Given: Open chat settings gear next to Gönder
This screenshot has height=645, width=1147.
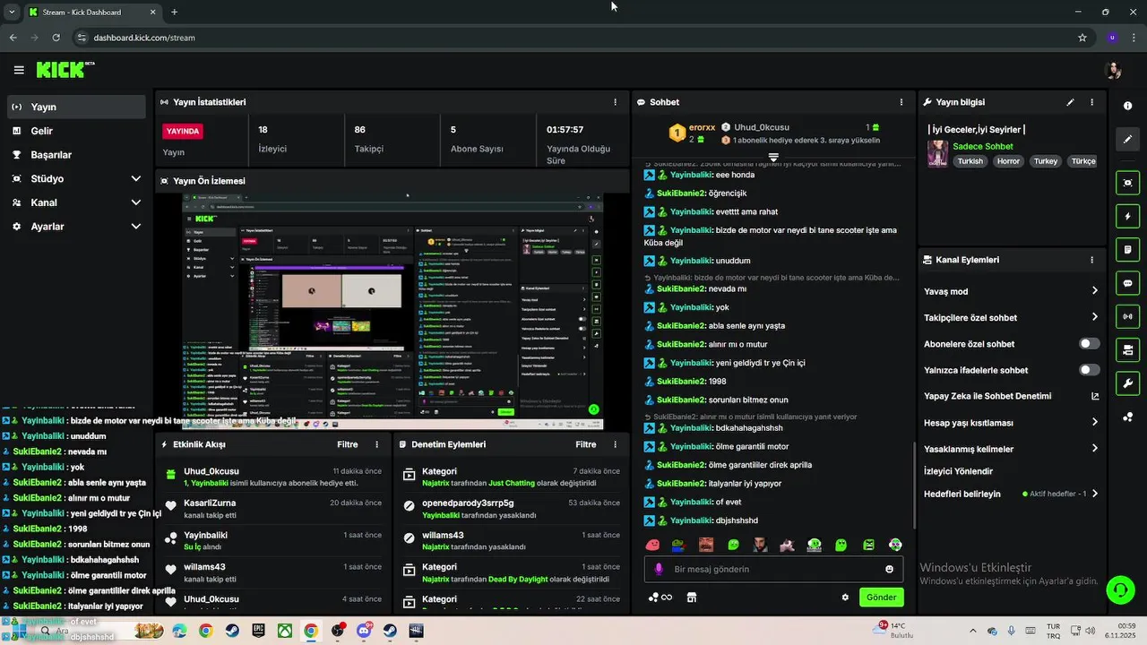Looking at the screenshot, I should (x=845, y=598).
